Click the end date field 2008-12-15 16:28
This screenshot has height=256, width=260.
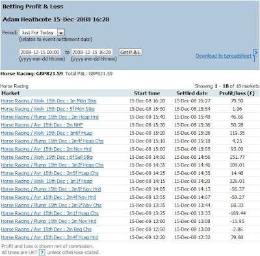pyautogui.click(x=92, y=52)
